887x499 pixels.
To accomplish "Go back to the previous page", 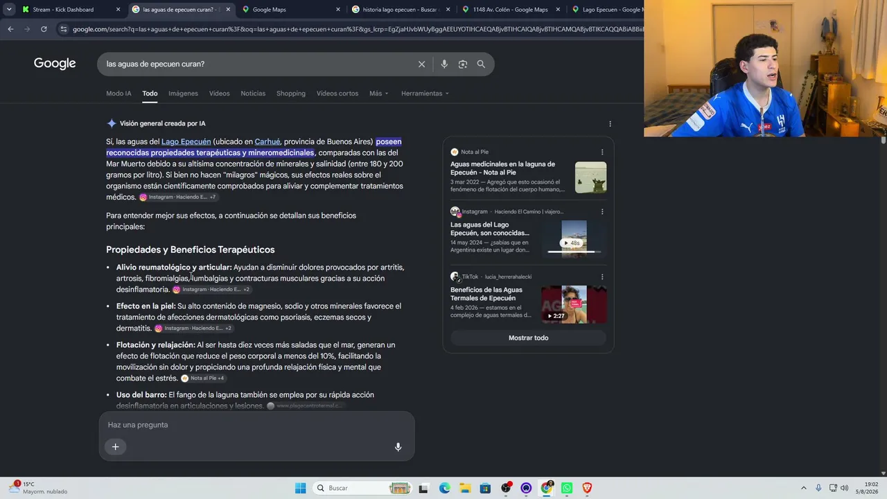I will pos(10,29).
